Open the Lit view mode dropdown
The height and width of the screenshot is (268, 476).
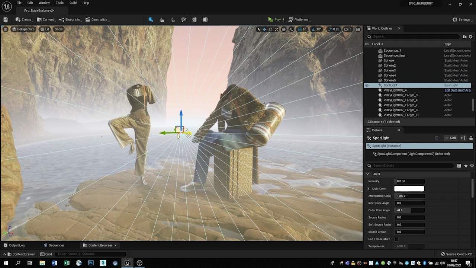click(x=45, y=29)
